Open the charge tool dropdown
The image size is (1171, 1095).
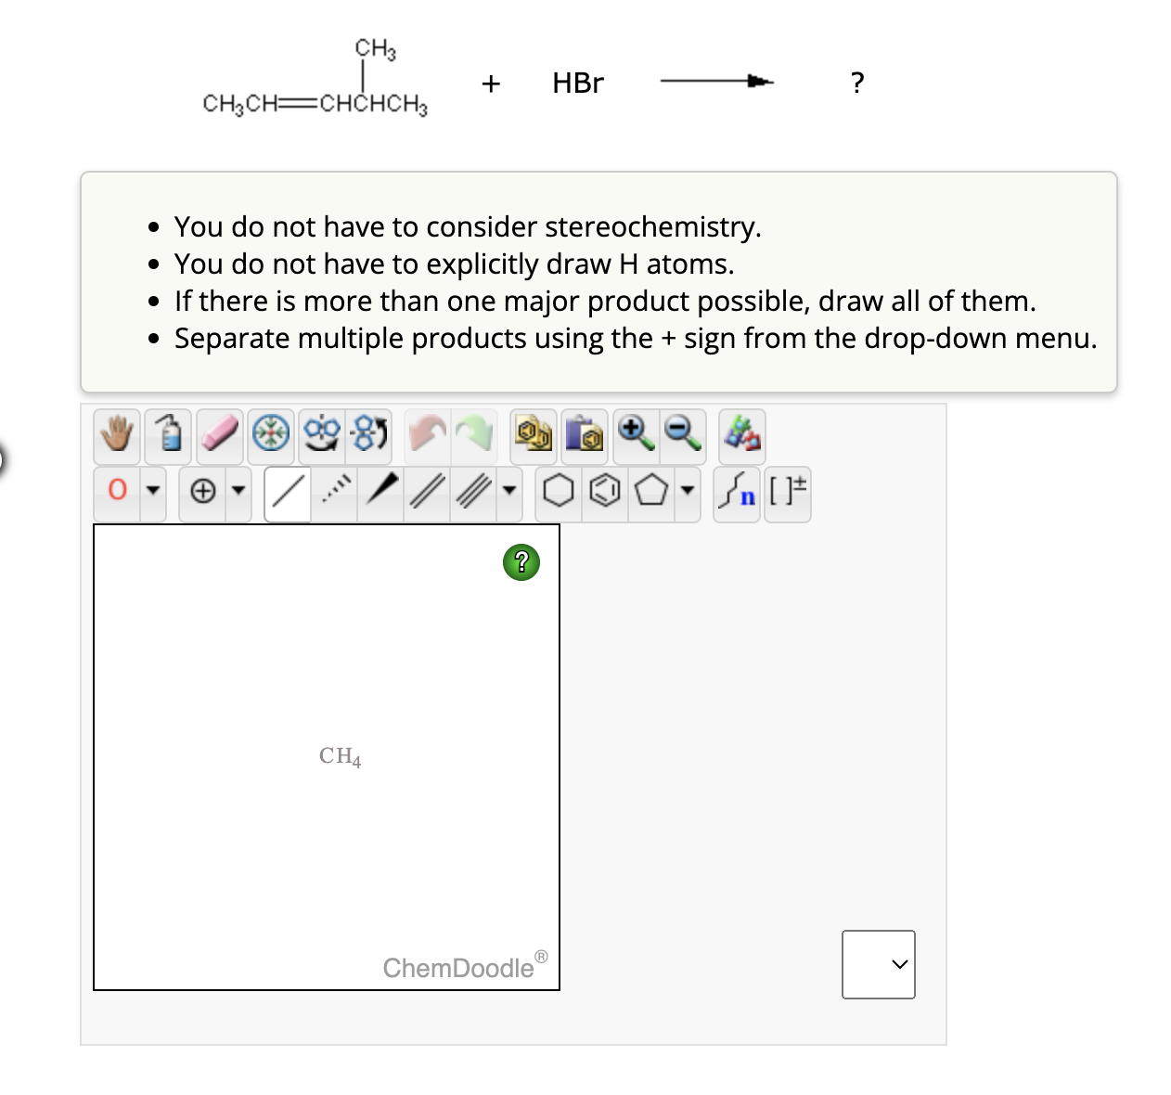click(x=239, y=493)
